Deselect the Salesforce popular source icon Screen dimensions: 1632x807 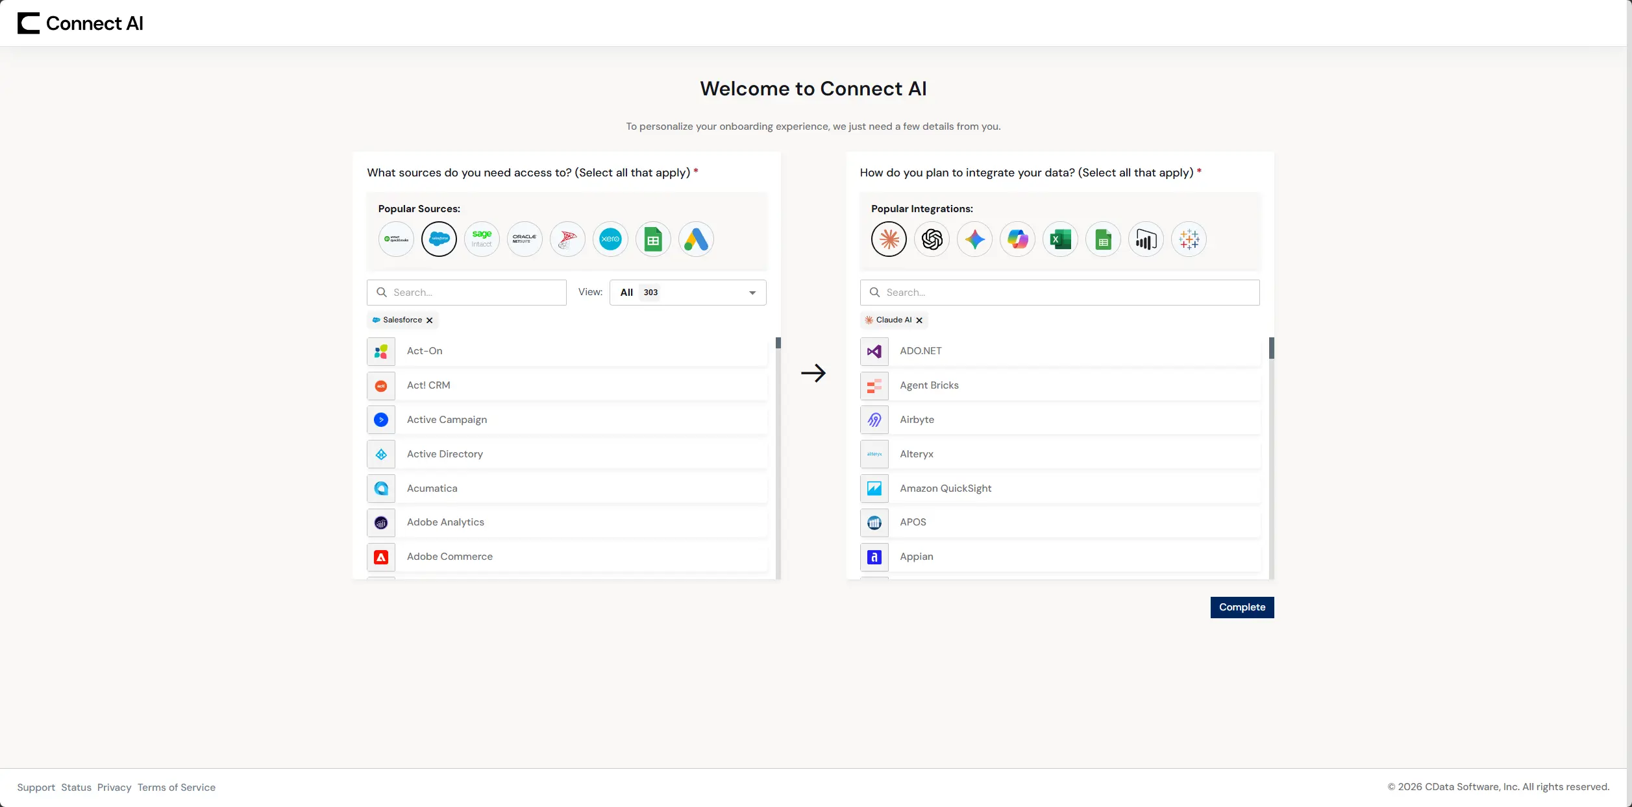(439, 239)
